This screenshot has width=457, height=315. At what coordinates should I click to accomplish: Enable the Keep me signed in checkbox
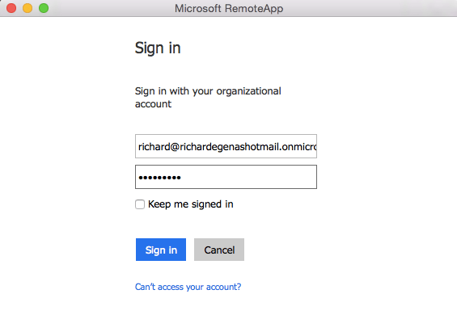pos(140,204)
